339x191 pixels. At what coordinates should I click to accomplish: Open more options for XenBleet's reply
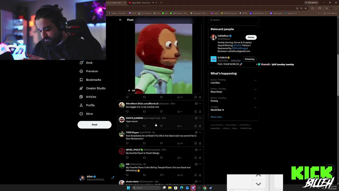(x=200, y=104)
